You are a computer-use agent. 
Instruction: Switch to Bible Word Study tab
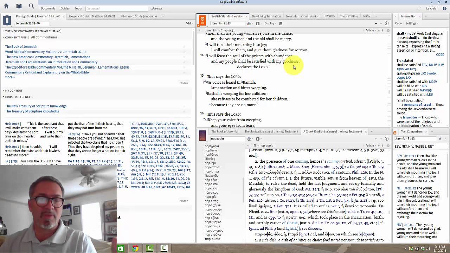[139, 16]
